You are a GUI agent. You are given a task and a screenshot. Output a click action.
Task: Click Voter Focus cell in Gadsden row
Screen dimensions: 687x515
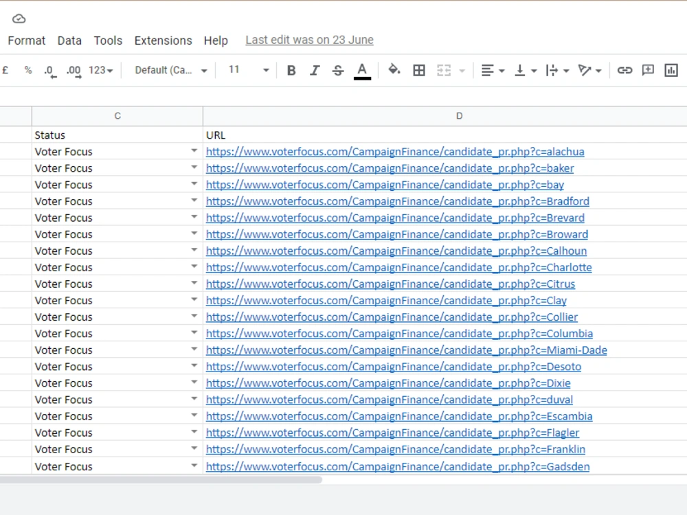click(117, 466)
